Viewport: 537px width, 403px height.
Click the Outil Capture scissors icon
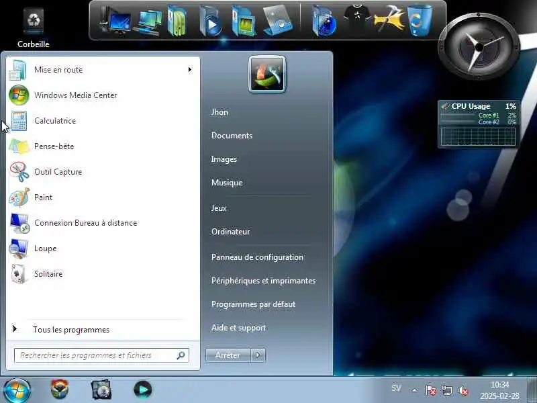coord(19,172)
